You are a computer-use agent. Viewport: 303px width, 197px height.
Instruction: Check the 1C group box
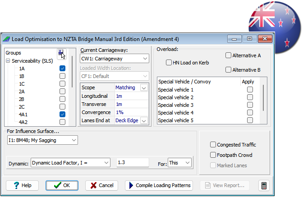(62, 84)
